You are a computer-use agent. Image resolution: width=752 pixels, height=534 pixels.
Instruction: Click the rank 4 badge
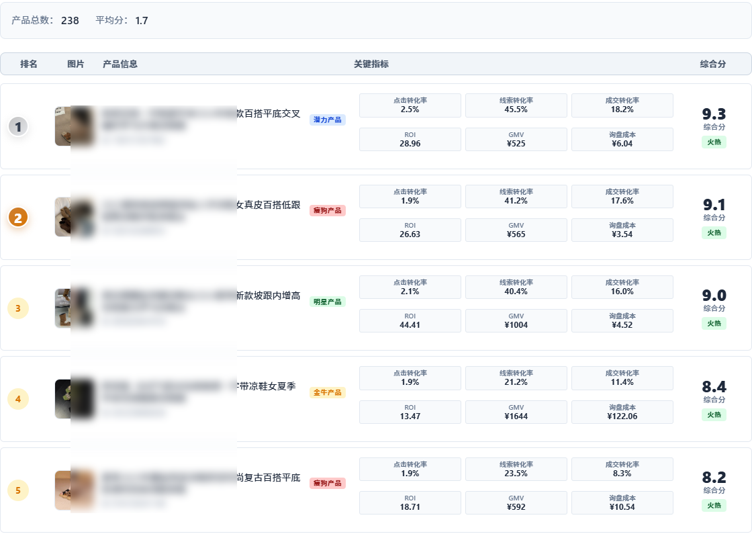(18, 399)
